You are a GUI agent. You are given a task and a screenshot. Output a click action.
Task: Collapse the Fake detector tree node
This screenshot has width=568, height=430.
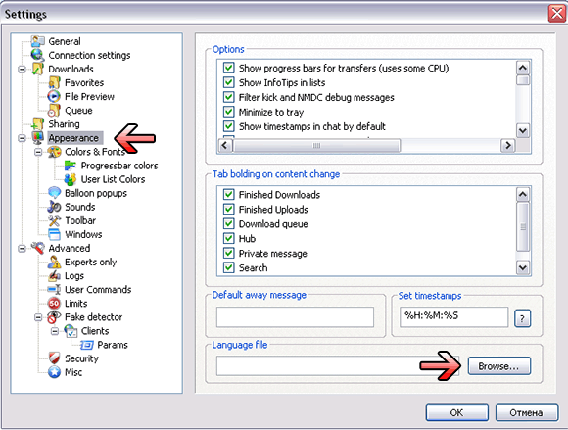click(38, 317)
